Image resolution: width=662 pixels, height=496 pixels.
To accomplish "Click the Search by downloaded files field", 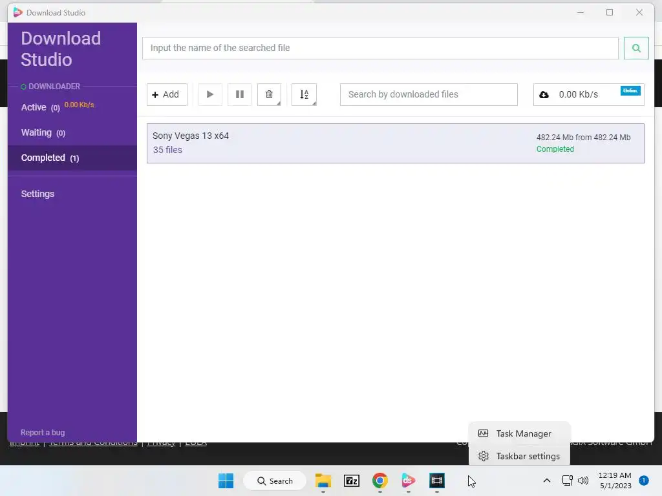I will 429,94.
